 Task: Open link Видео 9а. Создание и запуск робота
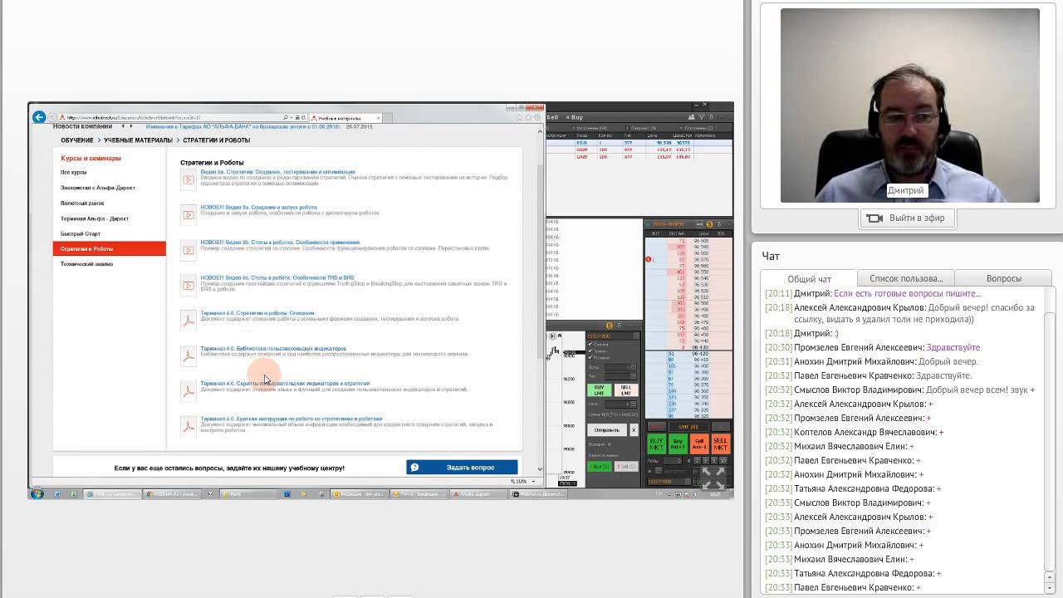pyautogui.click(x=258, y=208)
